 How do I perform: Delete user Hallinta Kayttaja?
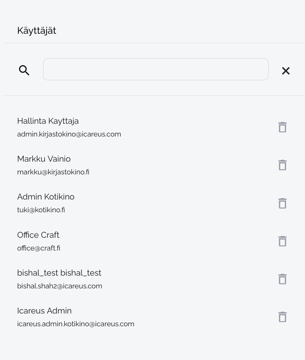click(283, 127)
